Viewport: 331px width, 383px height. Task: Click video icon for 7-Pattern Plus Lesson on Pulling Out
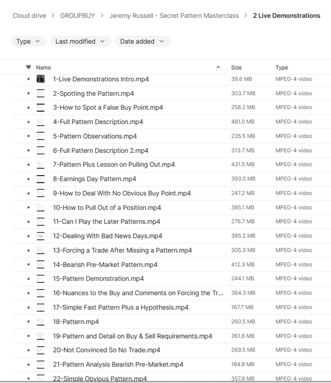40,165
